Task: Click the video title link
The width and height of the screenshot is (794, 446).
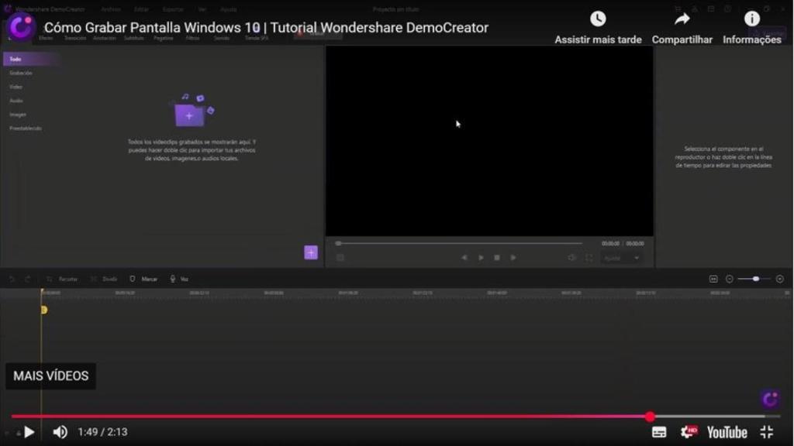Action: [x=267, y=28]
